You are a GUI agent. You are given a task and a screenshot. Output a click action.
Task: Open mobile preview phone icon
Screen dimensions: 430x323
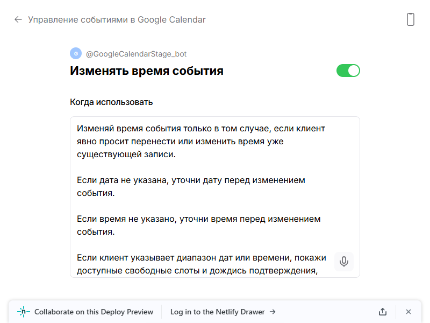410,19
